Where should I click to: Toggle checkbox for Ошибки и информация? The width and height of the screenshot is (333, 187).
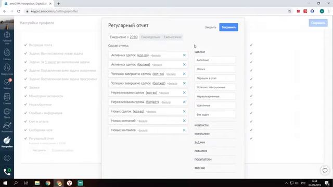coord(25,113)
